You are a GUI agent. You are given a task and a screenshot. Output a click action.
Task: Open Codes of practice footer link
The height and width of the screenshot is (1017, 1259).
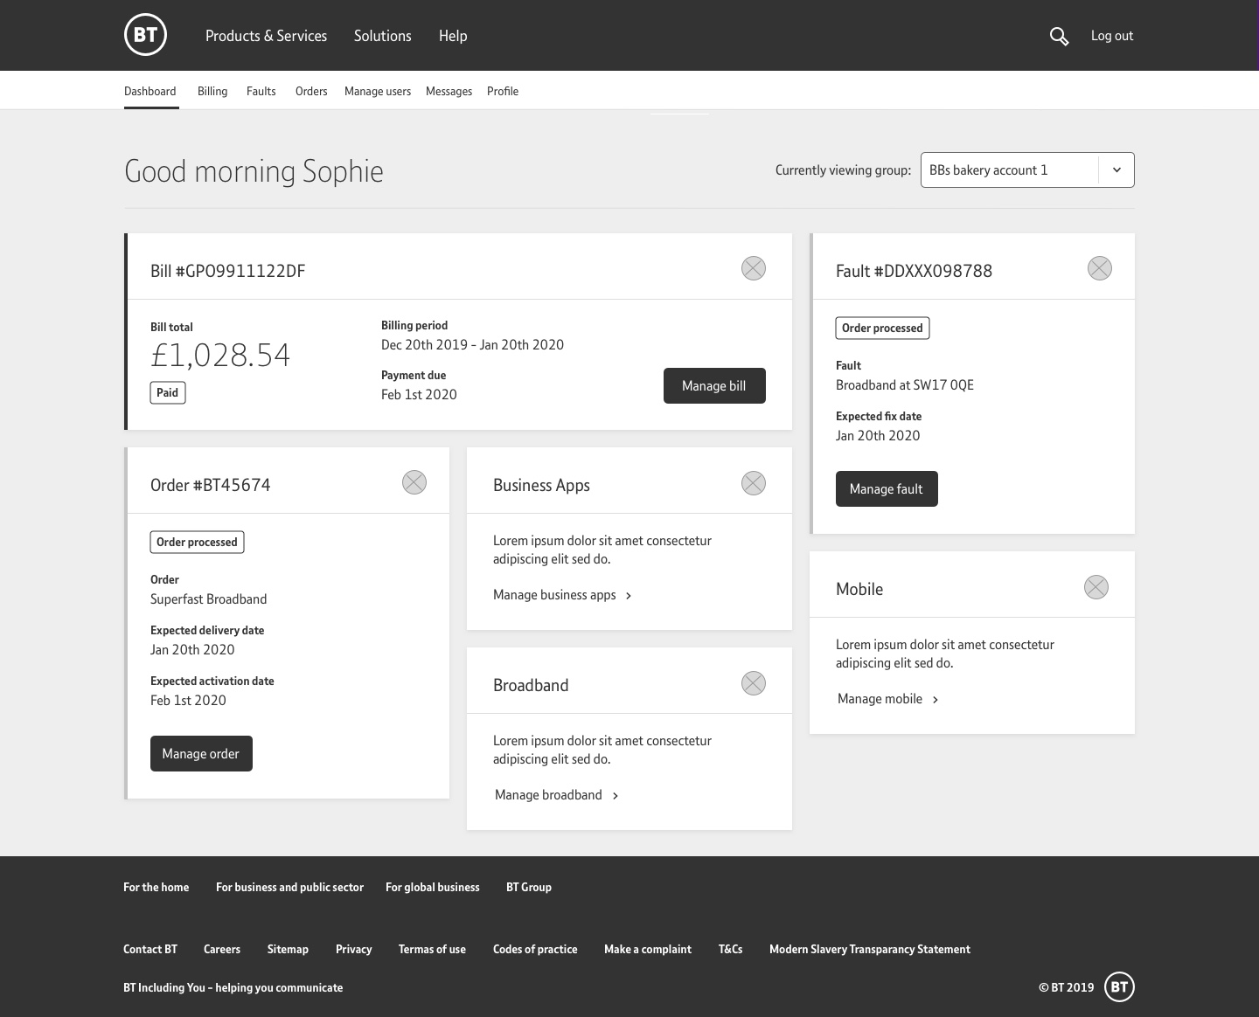[x=535, y=949]
